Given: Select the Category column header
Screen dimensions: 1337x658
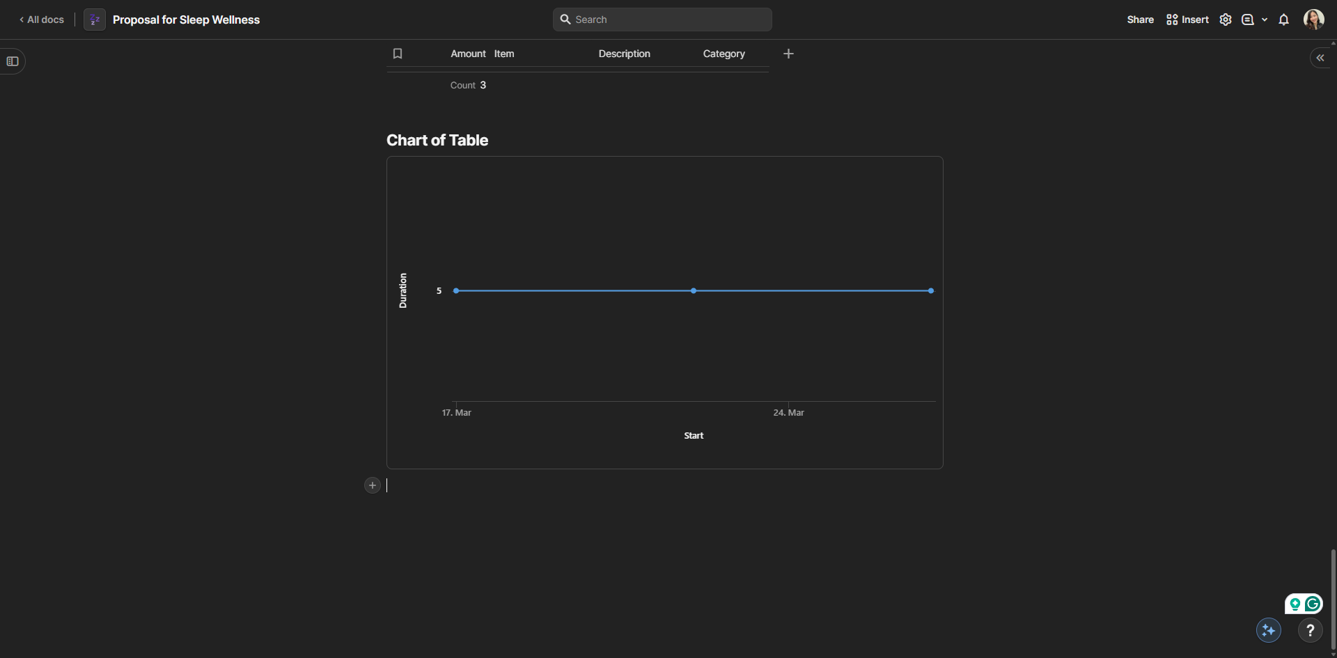Looking at the screenshot, I should pos(724,54).
